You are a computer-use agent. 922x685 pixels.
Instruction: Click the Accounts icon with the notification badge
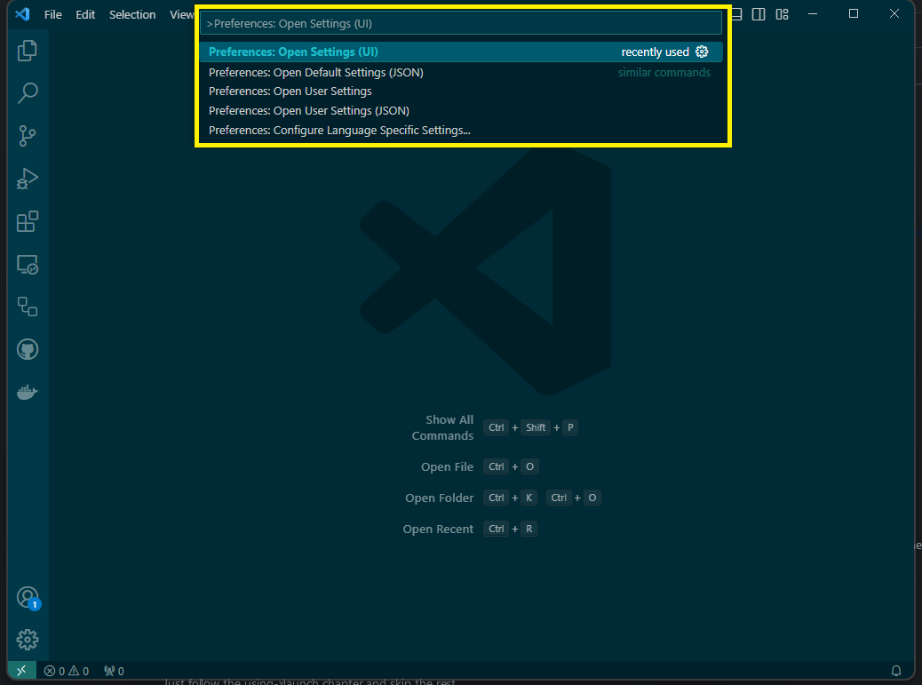coord(28,597)
